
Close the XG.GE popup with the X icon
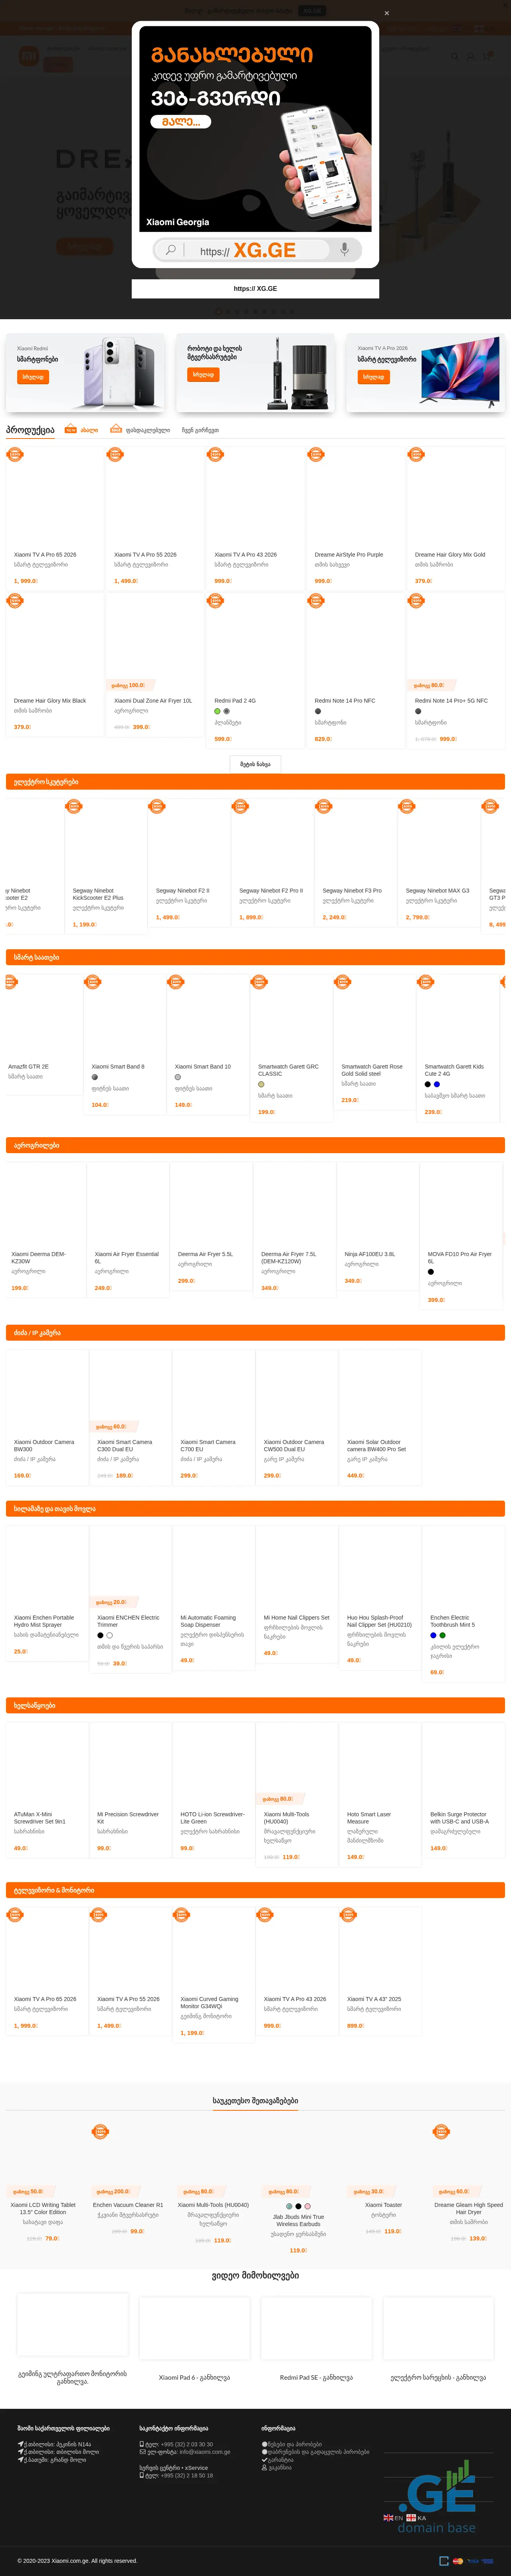point(387,13)
